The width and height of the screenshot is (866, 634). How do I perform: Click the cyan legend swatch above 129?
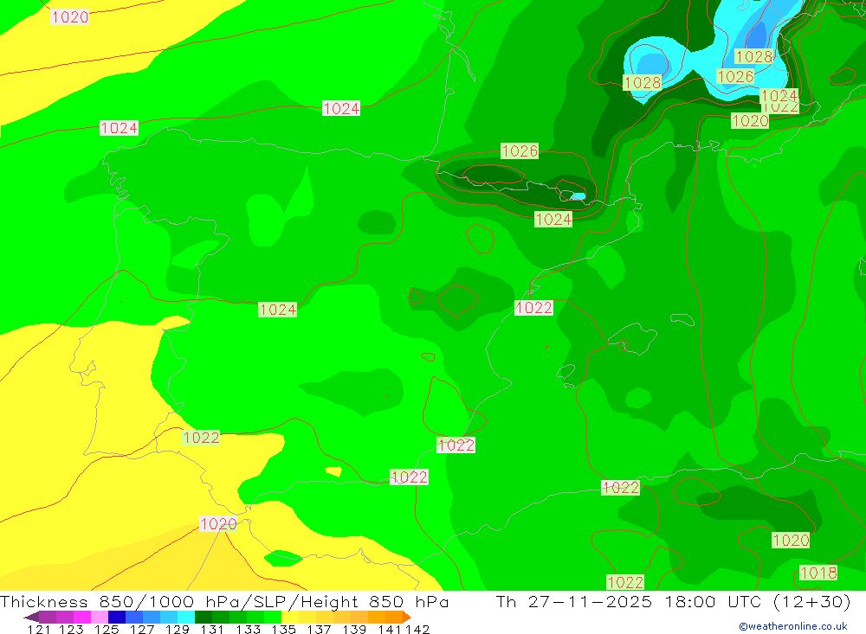coord(186,617)
